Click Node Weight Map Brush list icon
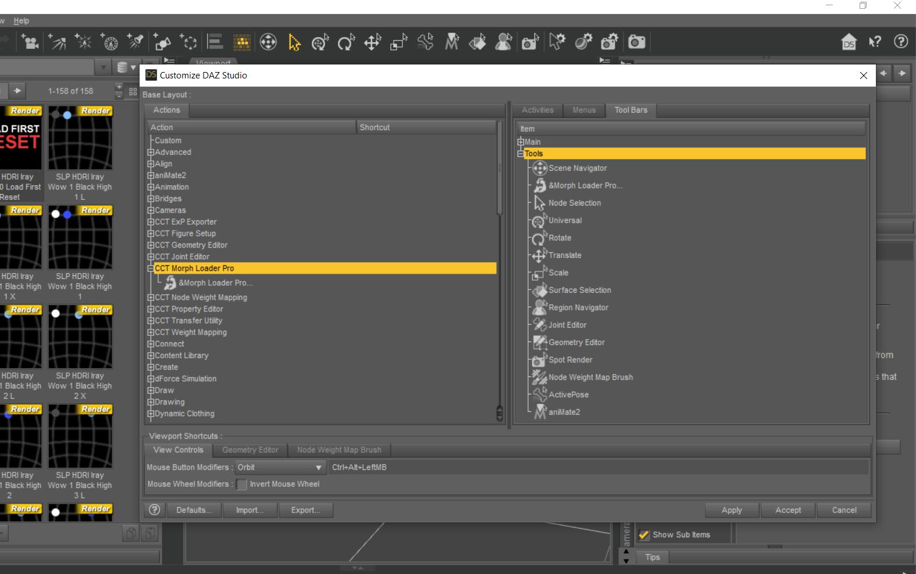This screenshot has width=916, height=574. (540, 377)
